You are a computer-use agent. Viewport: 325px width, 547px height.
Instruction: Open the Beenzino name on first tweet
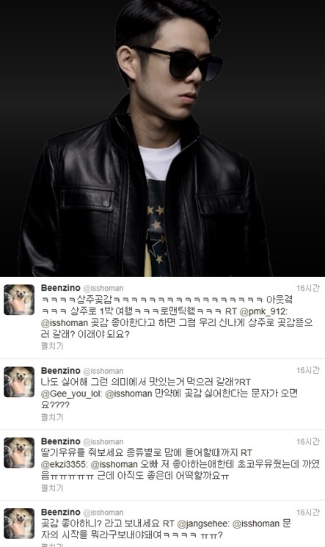(61, 288)
